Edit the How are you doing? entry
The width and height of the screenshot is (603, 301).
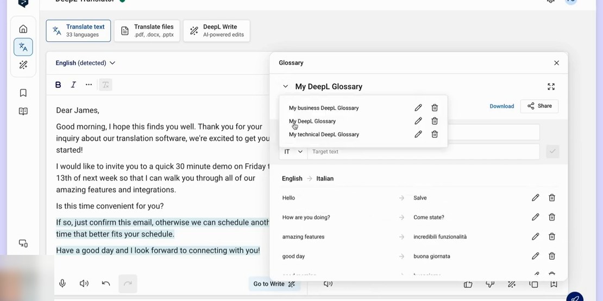coord(535,217)
